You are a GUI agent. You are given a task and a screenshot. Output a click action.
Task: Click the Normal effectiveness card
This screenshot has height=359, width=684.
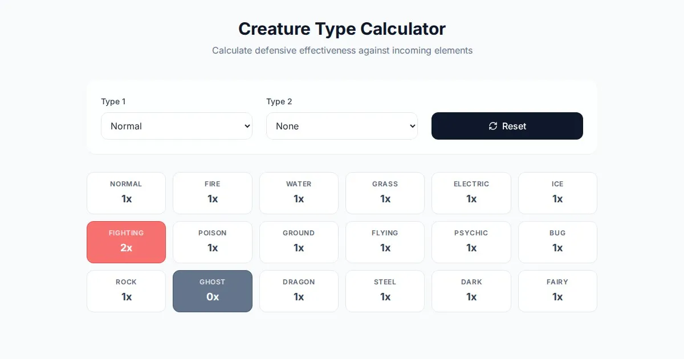[x=127, y=193]
